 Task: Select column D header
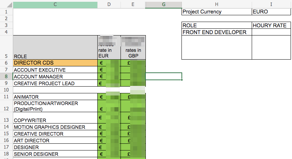tap(109, 4)
